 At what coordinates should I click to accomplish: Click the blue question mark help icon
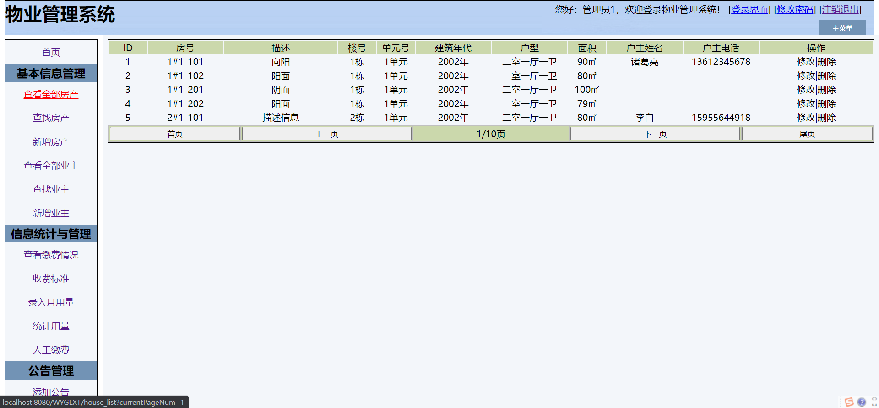[x=862, y=402]
